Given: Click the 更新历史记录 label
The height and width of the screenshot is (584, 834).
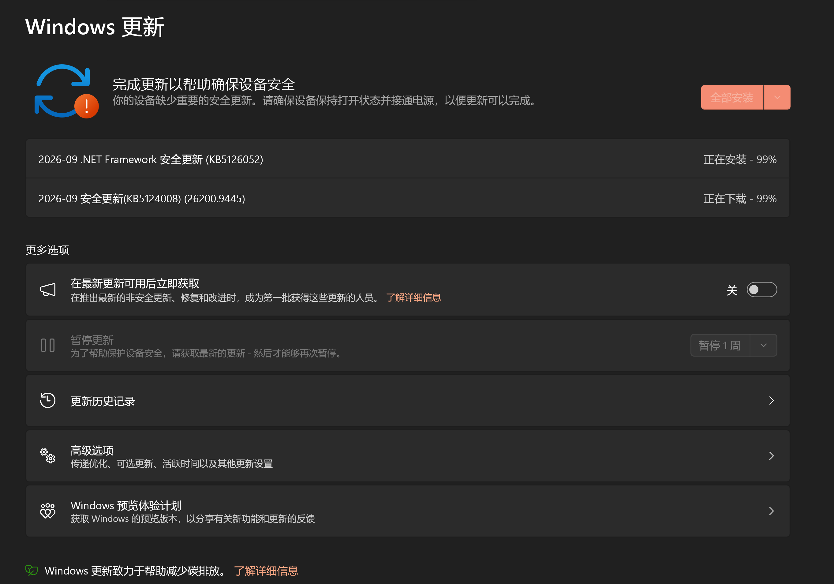Looking at the screenshot, I should (x=103, y=401).
